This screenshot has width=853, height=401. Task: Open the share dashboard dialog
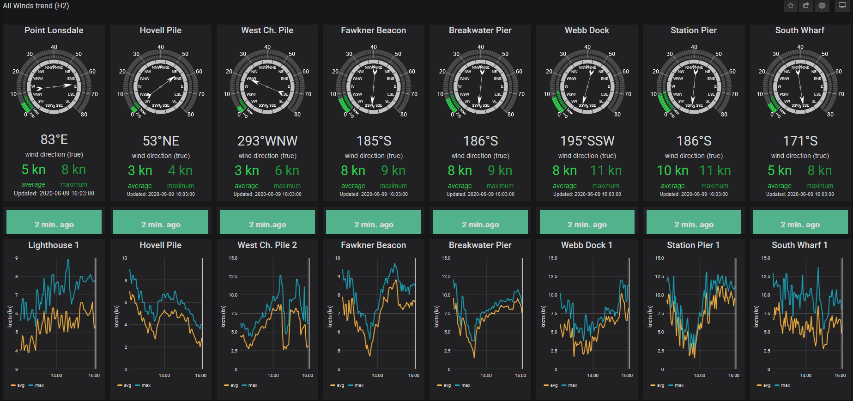806,6
